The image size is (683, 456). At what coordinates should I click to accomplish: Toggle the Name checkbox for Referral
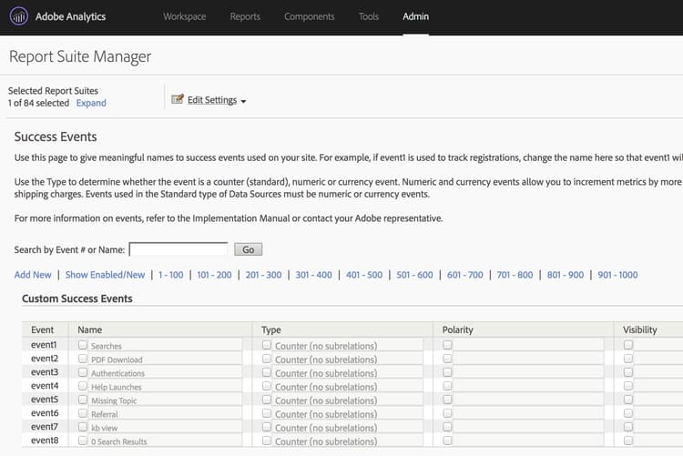[83, 413]
